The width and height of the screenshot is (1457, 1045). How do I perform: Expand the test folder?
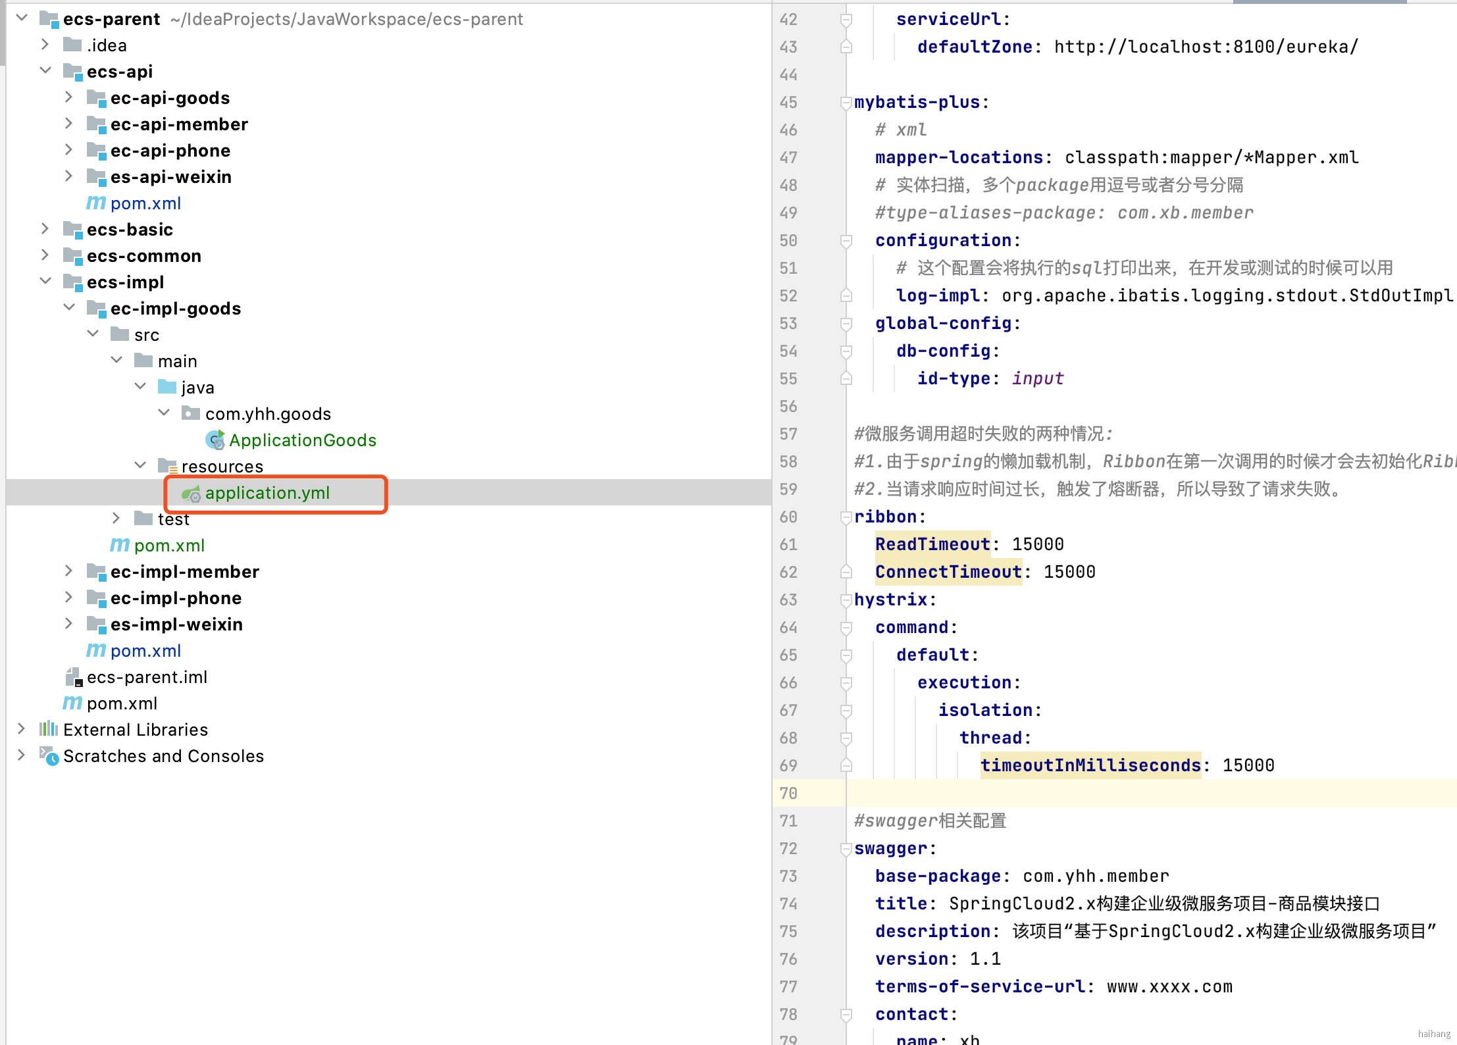click(x=116, y=519)
